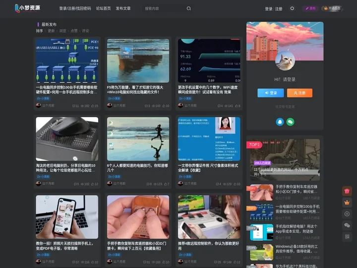The width and height of the screenshot is (357, 268).
Task: Sort posts by 点赞
Action: (x=74, y=31)
